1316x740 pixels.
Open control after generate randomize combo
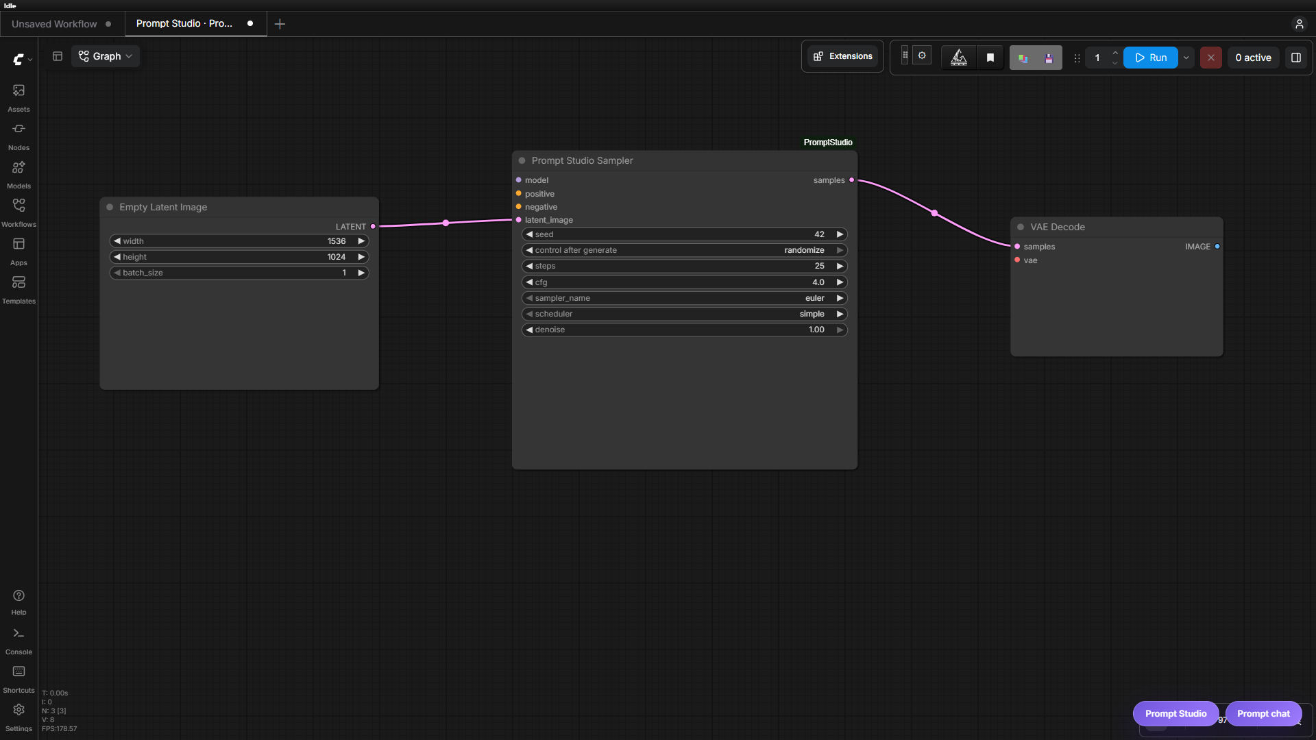684,250
